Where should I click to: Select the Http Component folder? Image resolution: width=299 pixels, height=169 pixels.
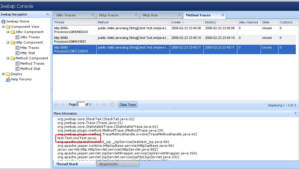[x=29, y=42]
